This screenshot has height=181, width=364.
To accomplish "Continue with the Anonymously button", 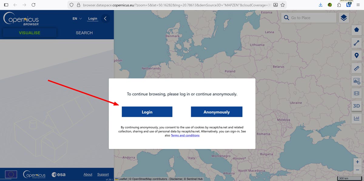I will click(x=217, y=112).
